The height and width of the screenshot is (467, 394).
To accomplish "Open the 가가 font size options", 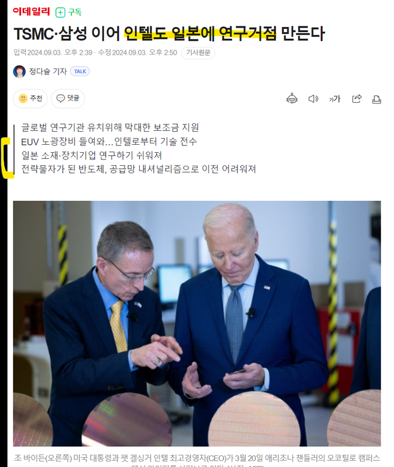I will tap(334, 99).
